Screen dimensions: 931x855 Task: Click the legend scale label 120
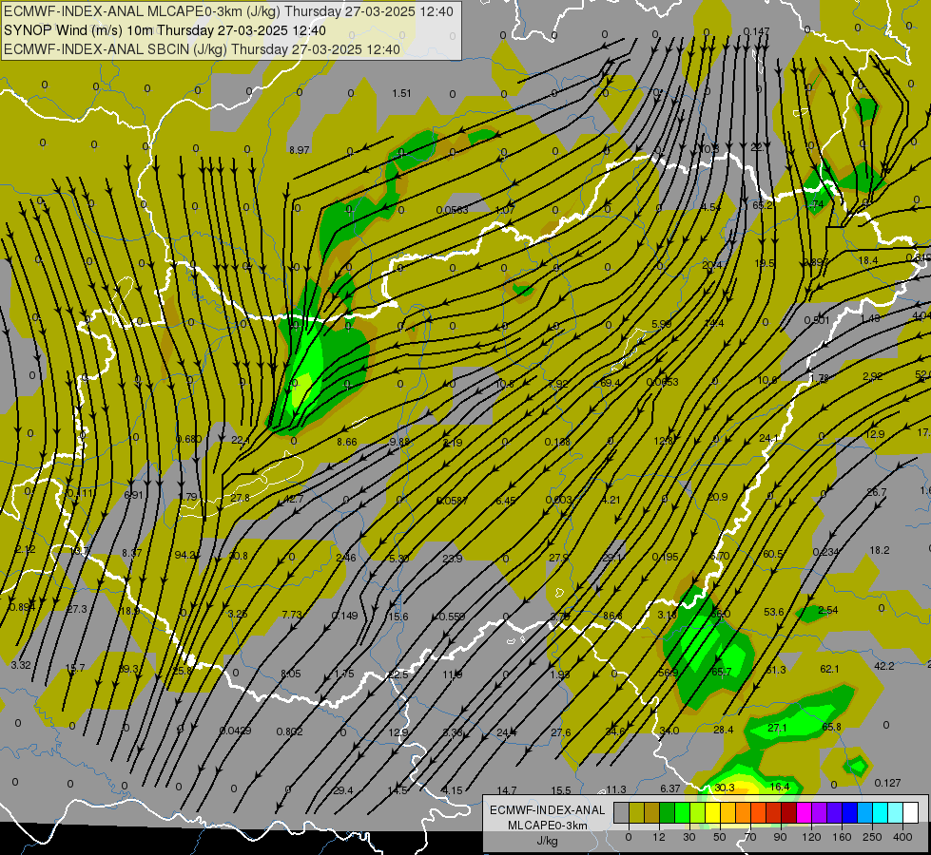pos(811,837)
